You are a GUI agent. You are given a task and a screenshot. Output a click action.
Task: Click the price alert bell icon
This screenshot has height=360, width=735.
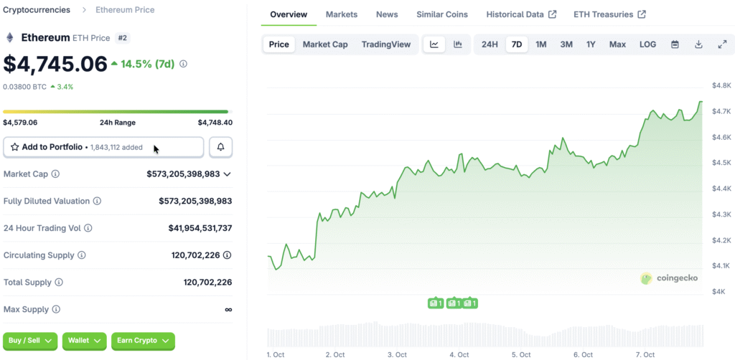pos(220,147)
